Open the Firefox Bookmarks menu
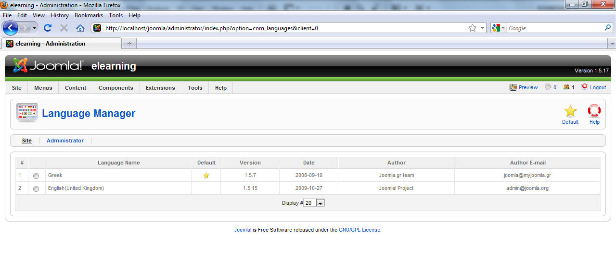The width and height of the screenshot is (616, 258). [89, 15]
